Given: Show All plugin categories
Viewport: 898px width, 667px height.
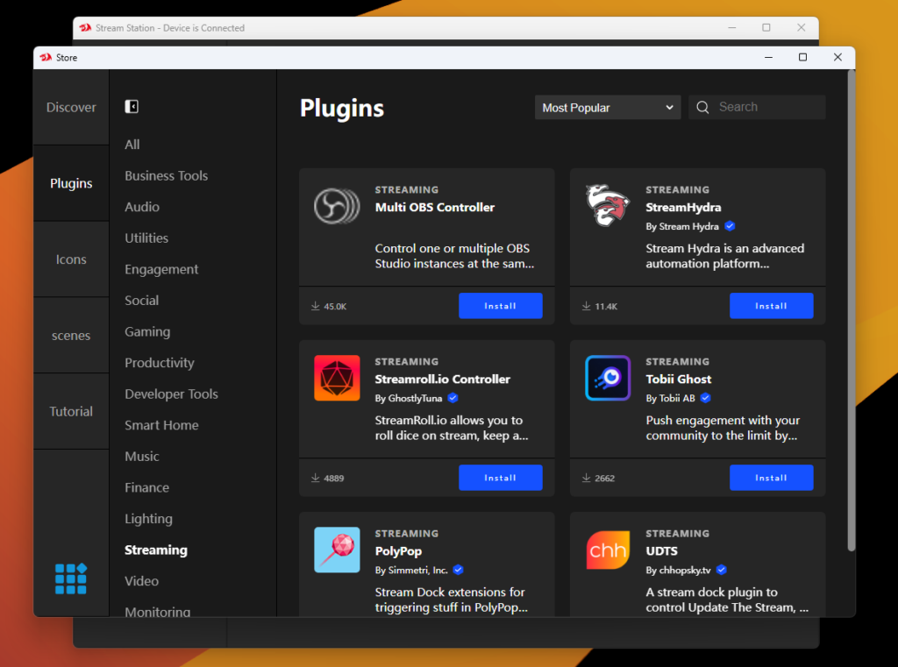Looking at the screenshot, I should click(132, 145).
